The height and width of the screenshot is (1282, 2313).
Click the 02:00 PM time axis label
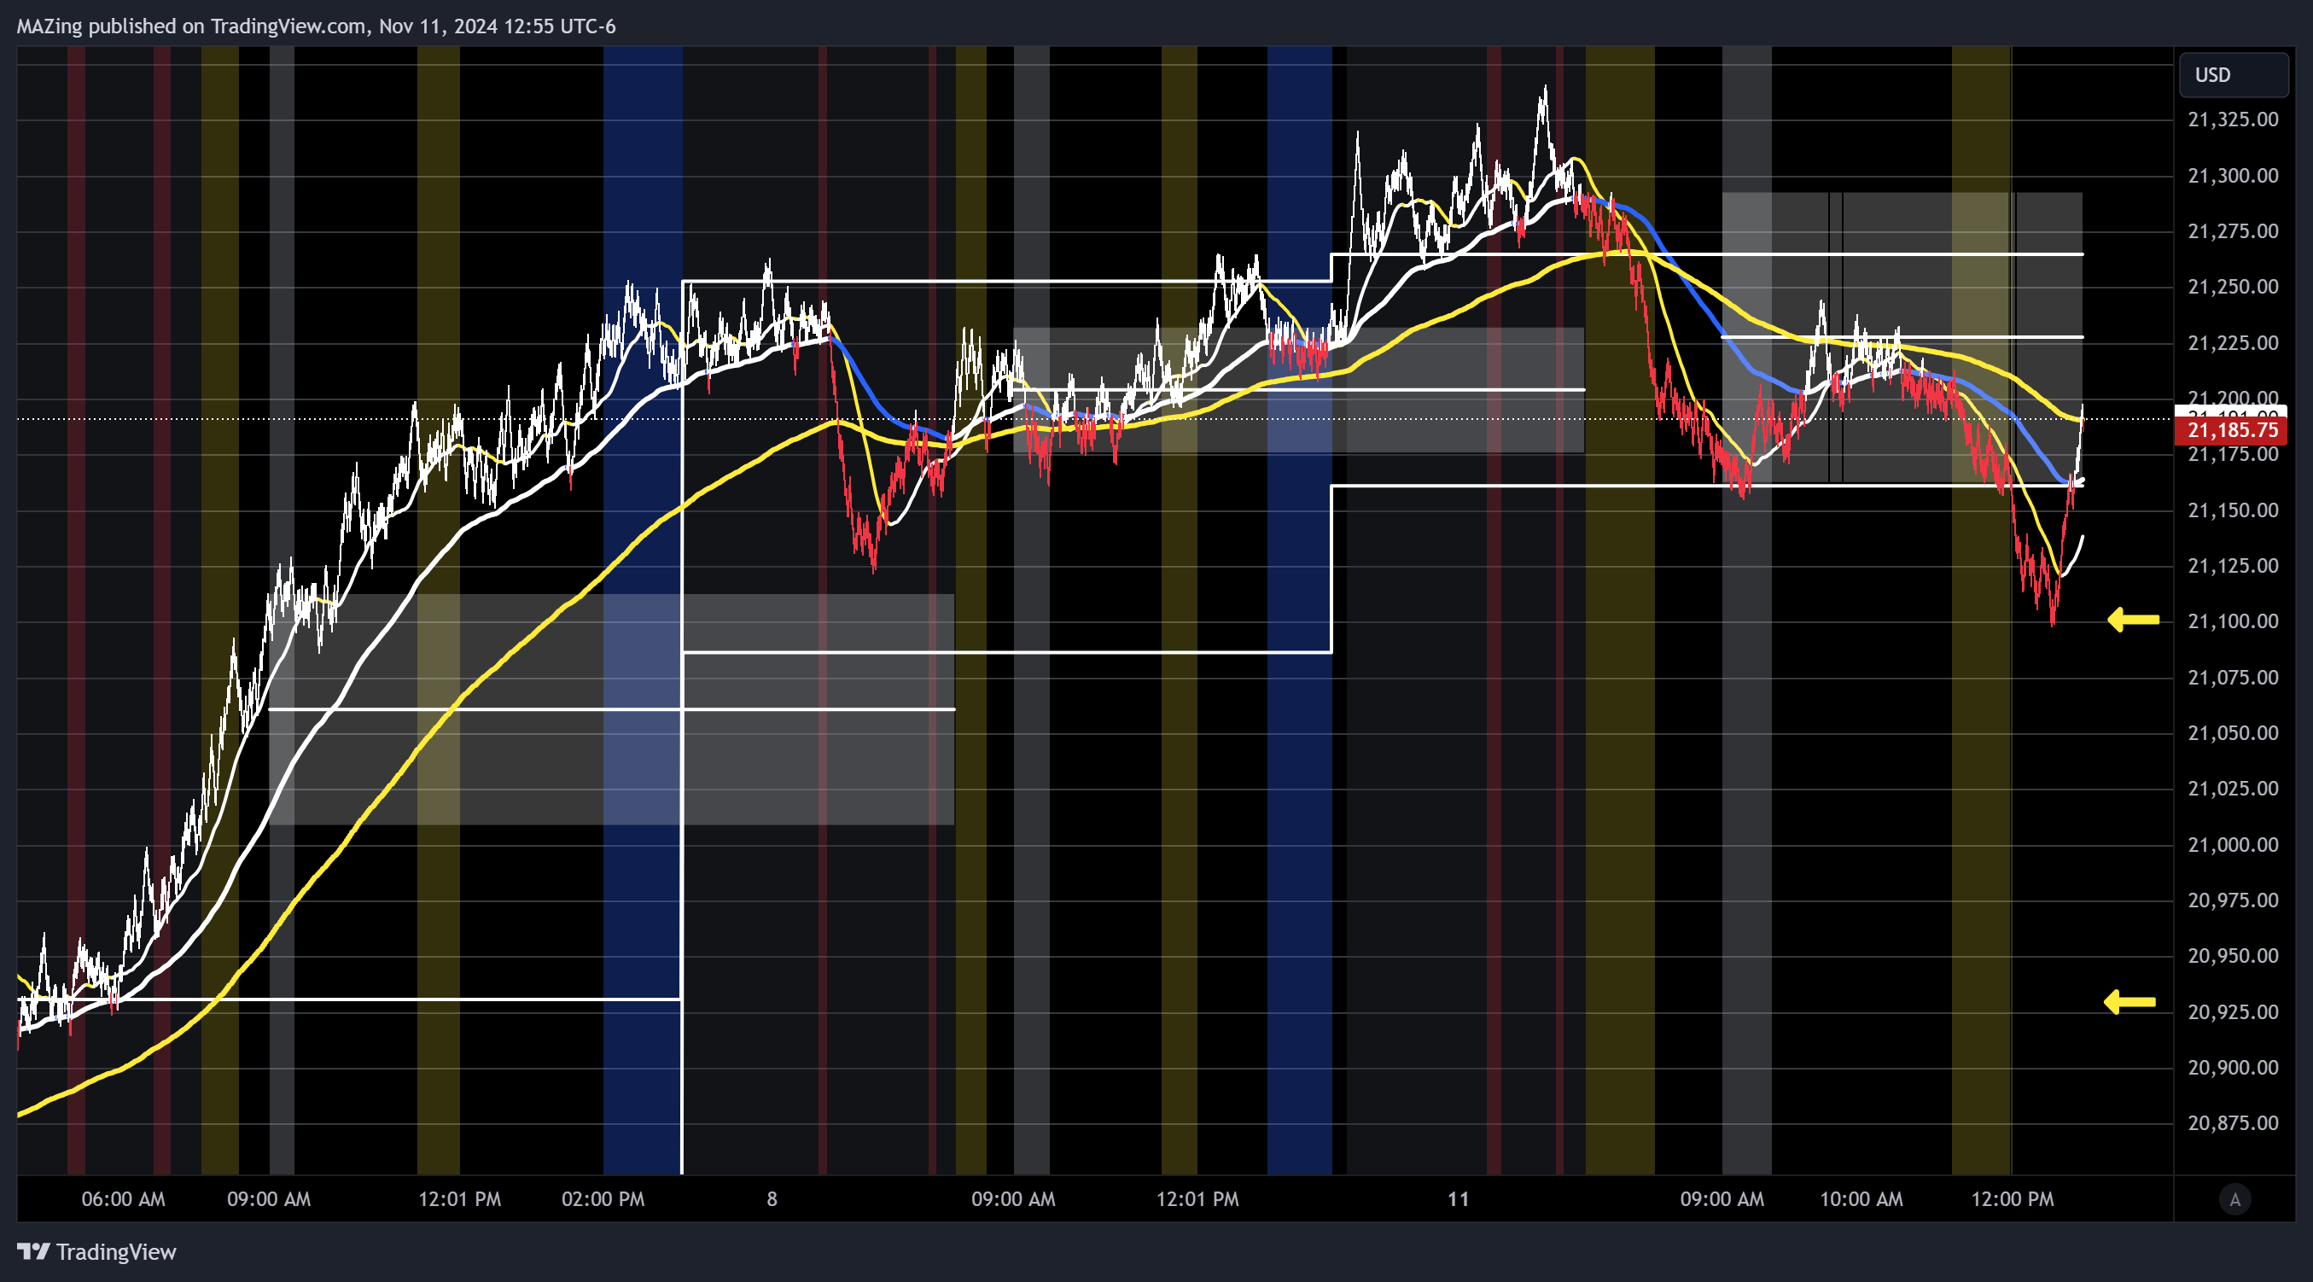[603, 1199]
